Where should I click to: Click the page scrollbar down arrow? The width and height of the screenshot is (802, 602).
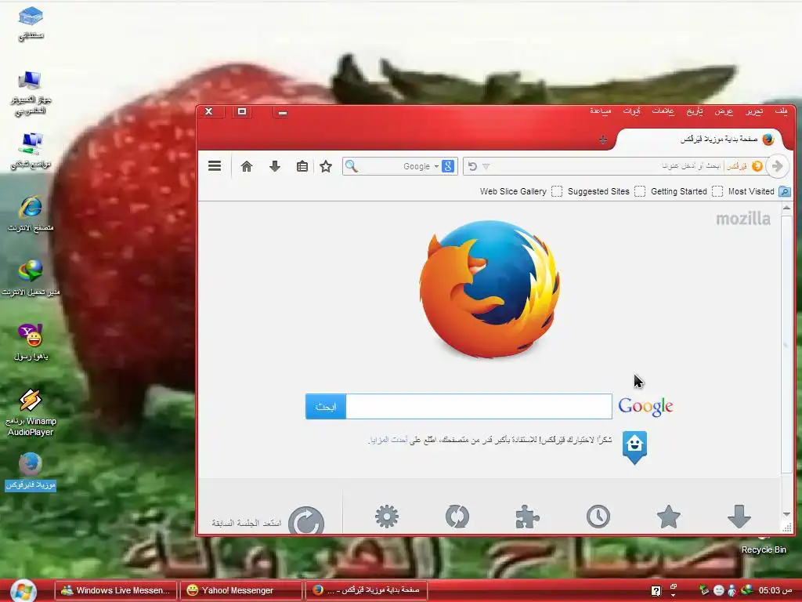coord(786,514)
